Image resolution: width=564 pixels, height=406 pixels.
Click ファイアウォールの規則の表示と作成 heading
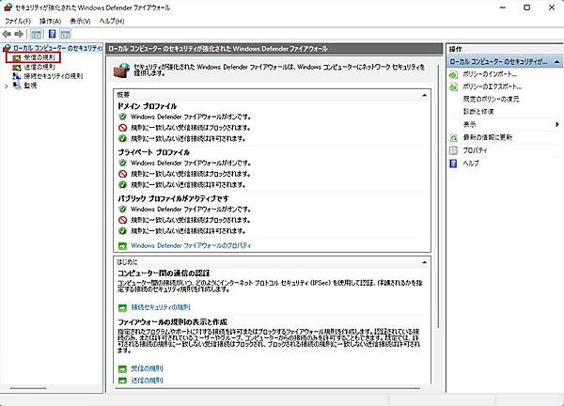click(172, 322)
